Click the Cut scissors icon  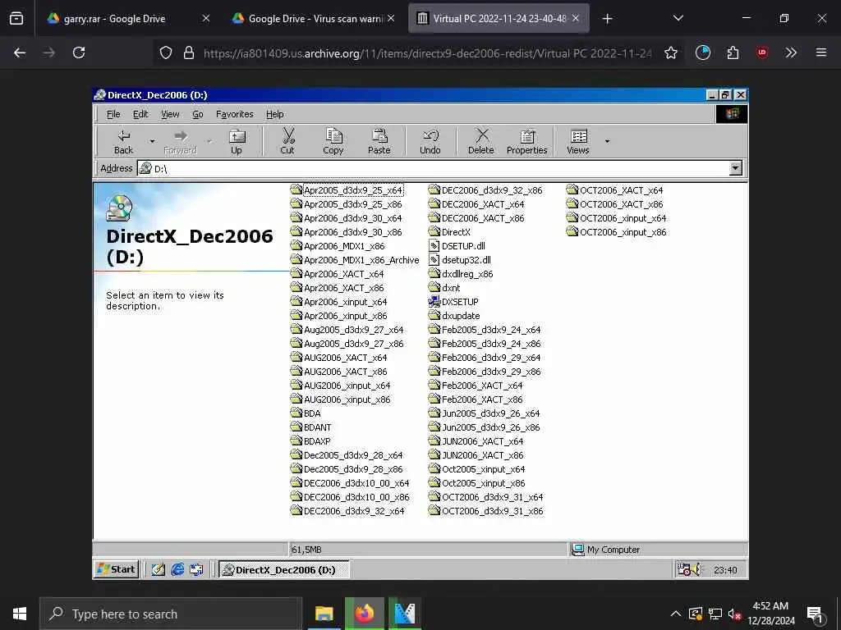tap(288, 135)
